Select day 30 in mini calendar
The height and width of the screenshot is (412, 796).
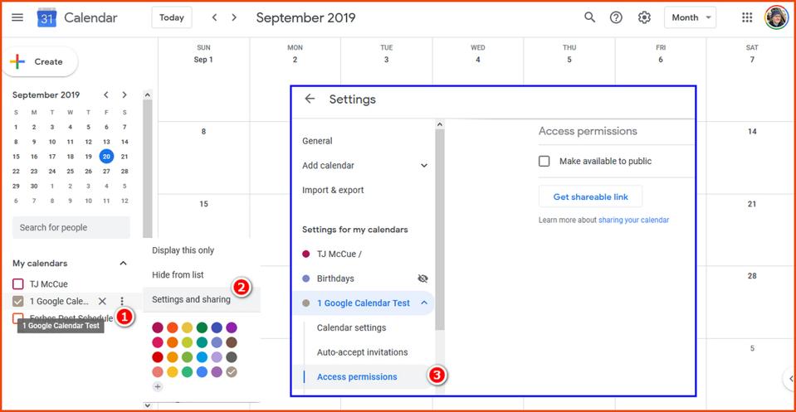(34, 186)
